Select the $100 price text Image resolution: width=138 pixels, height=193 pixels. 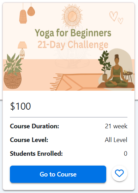click(x=20, y=106)
